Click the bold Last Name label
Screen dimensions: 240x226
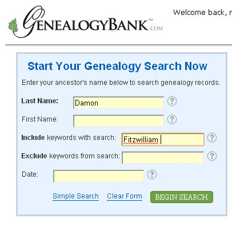tap(39, 101)
